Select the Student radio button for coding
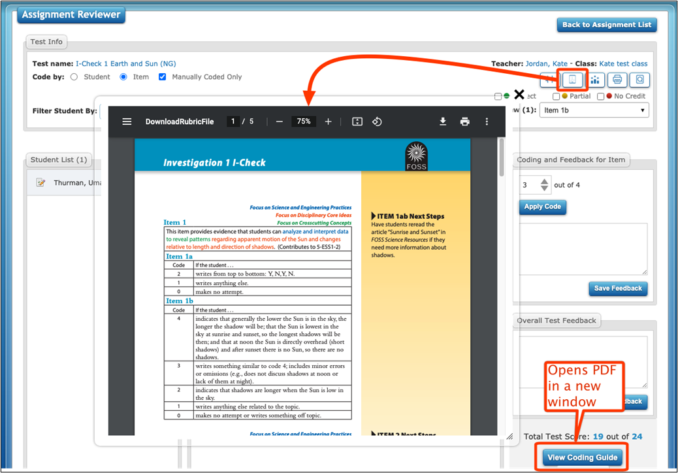Viewport: 678px width, 473px height. [x=74, y=76]
